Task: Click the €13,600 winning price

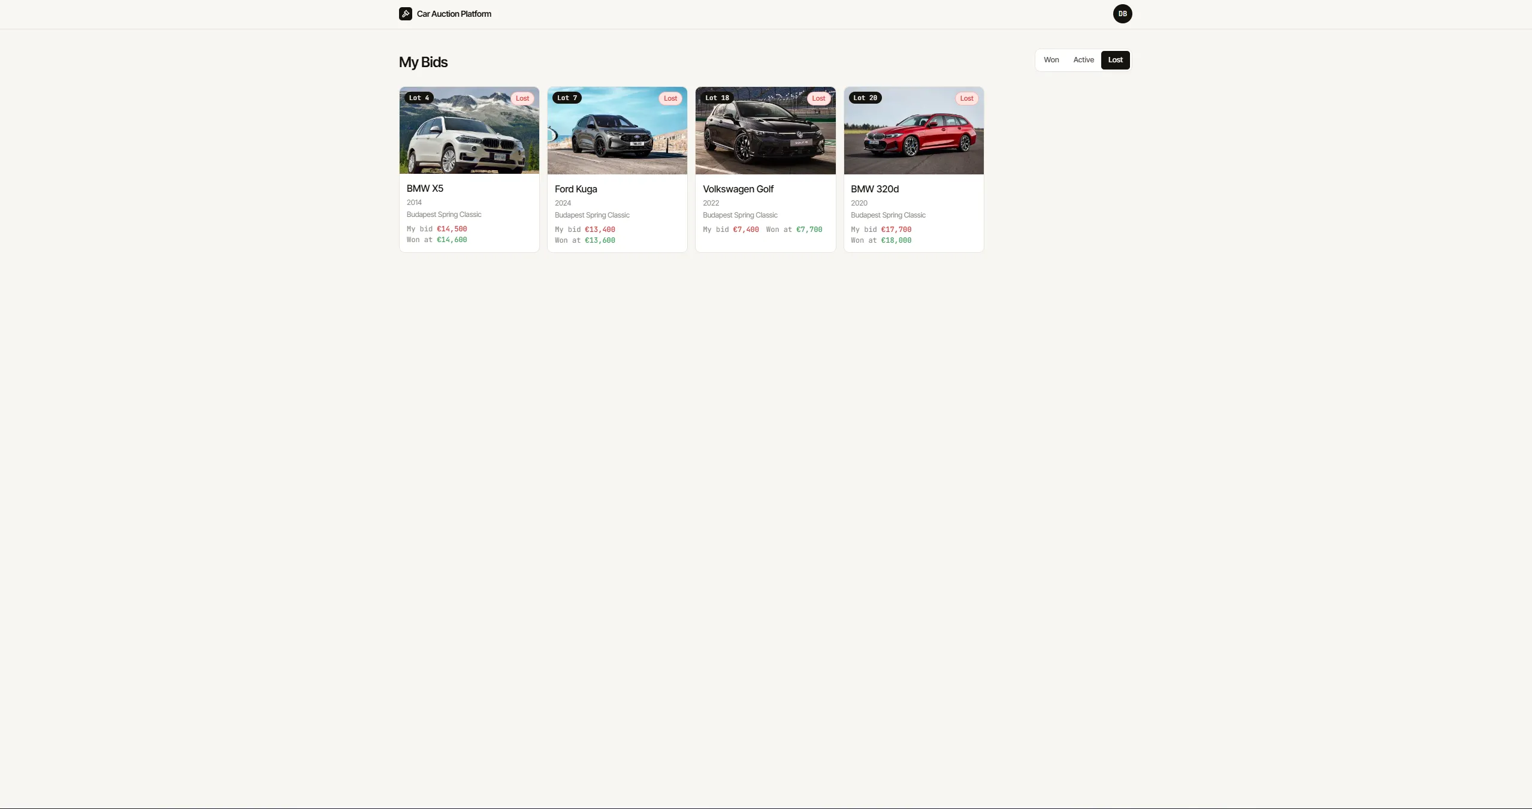Action: click(x=600, y=240)
